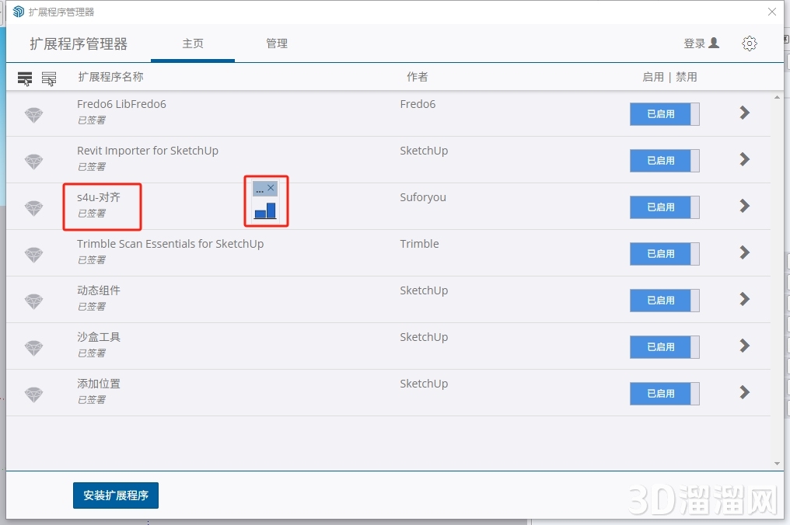This screenshot has height=525, width=790.
Task: Click the deselect-all extensions icon
Action: coord(49,78)
